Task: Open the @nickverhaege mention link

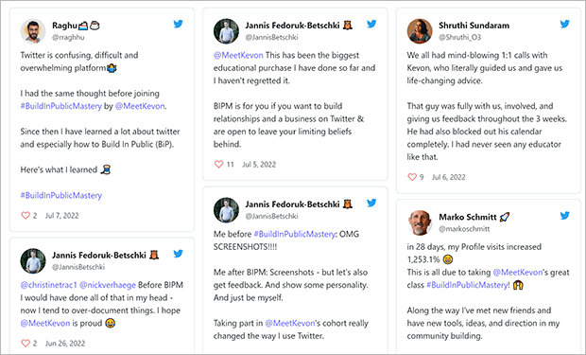Action: point(108,285)
